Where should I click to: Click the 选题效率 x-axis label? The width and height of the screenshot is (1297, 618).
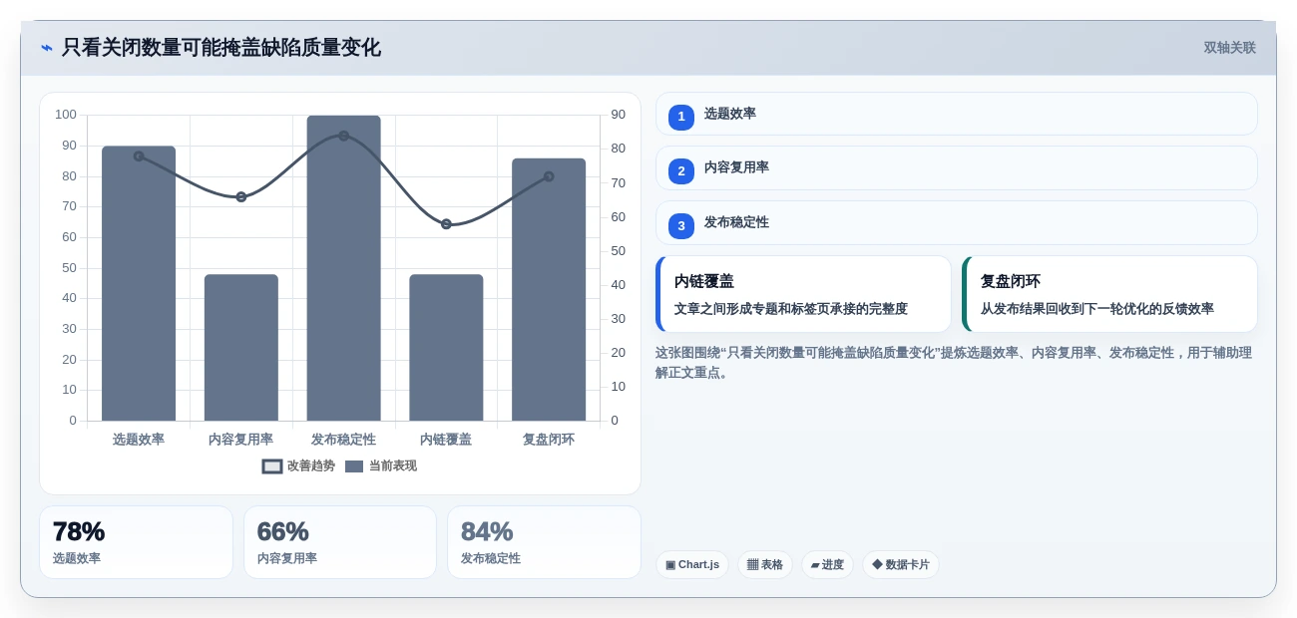(x=139, y=439)
